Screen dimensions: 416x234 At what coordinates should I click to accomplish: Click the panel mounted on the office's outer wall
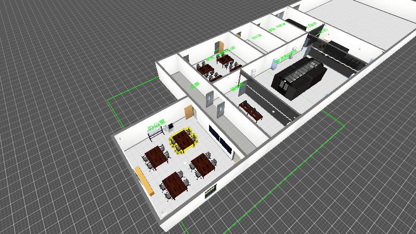(x=210, y=193)
